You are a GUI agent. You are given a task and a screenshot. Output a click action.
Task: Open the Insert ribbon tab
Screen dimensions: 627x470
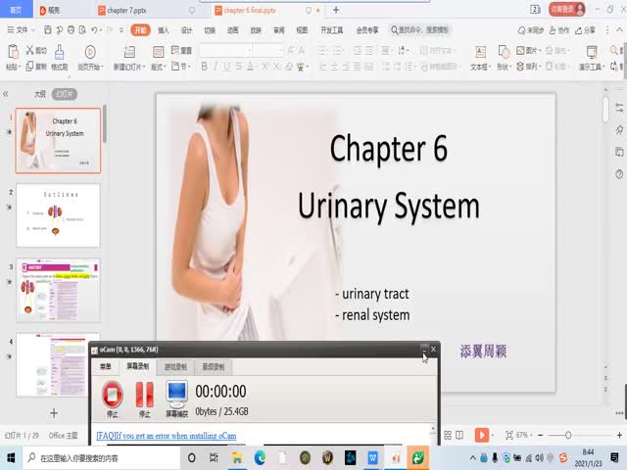163,30
